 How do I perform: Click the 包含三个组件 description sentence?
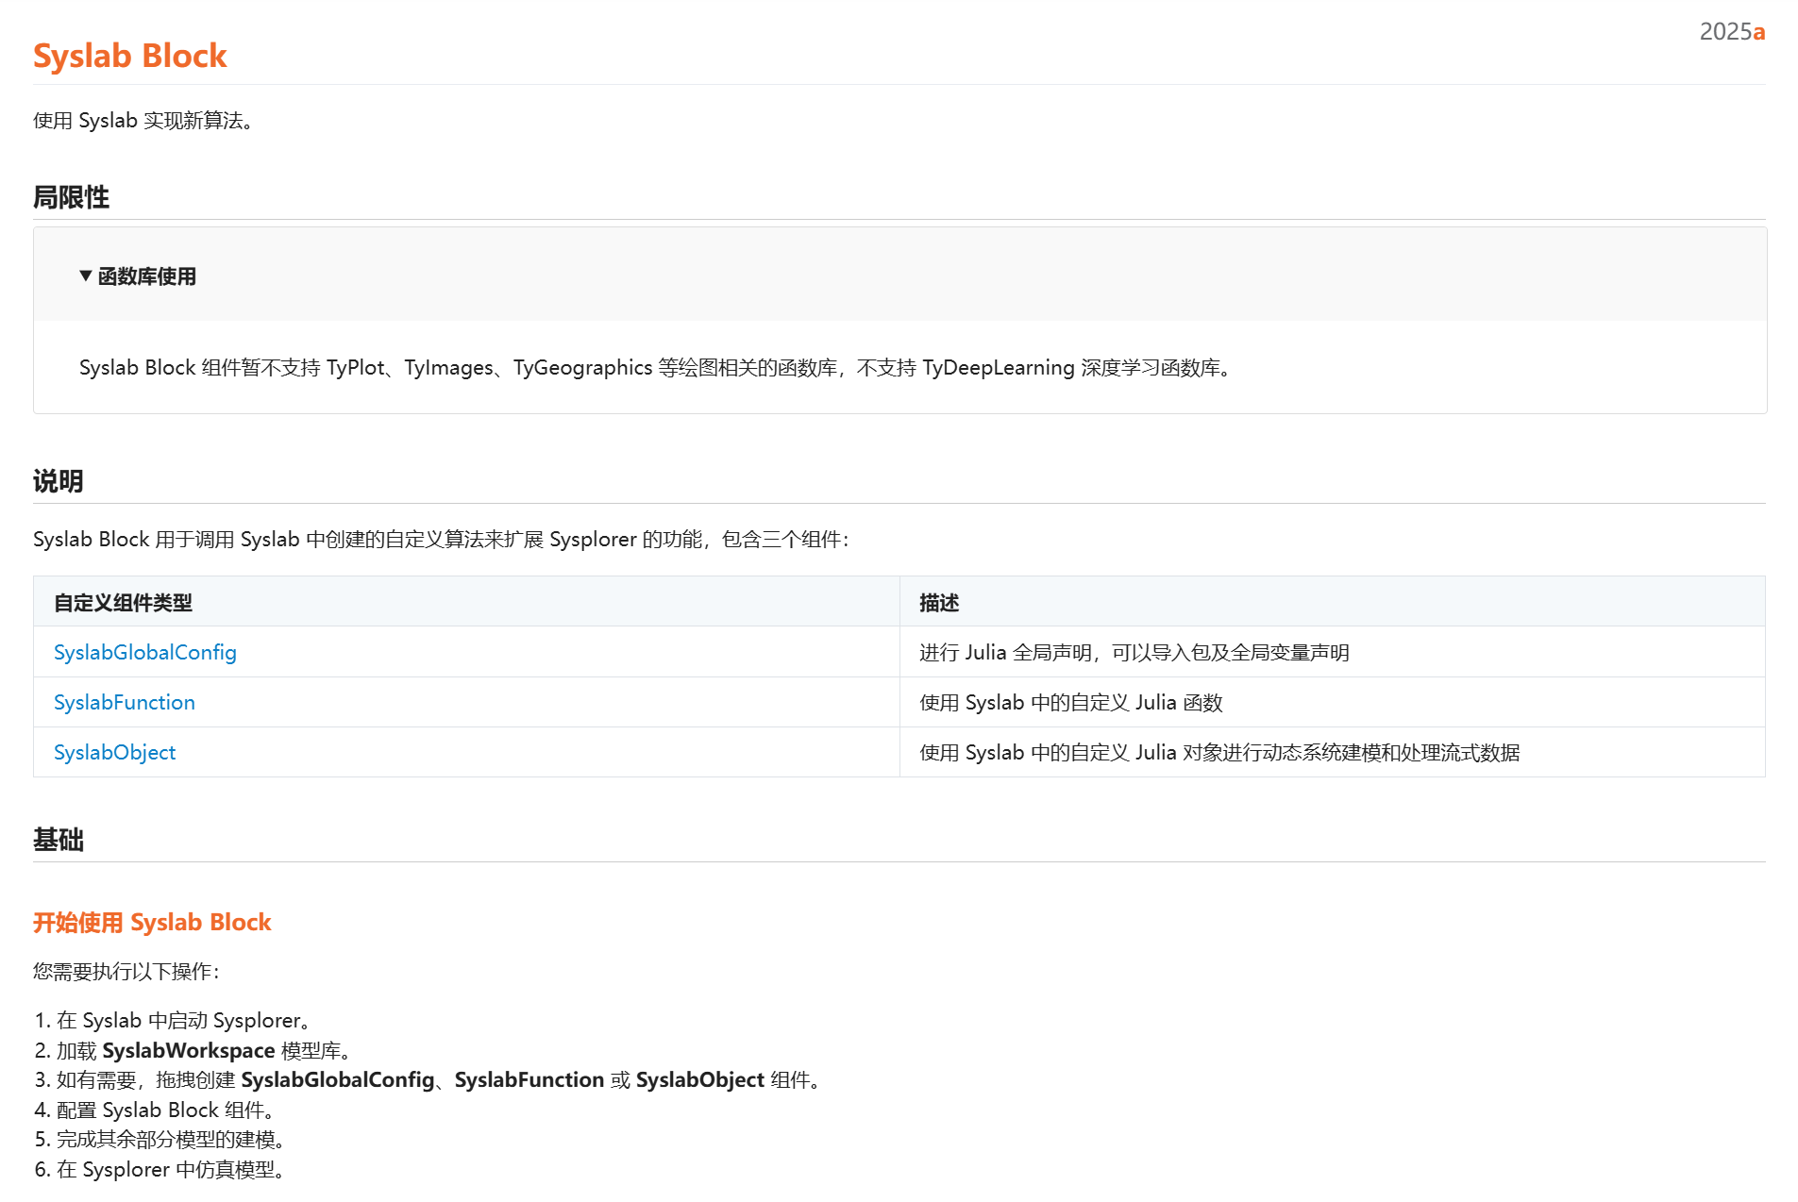coord(442,539)
